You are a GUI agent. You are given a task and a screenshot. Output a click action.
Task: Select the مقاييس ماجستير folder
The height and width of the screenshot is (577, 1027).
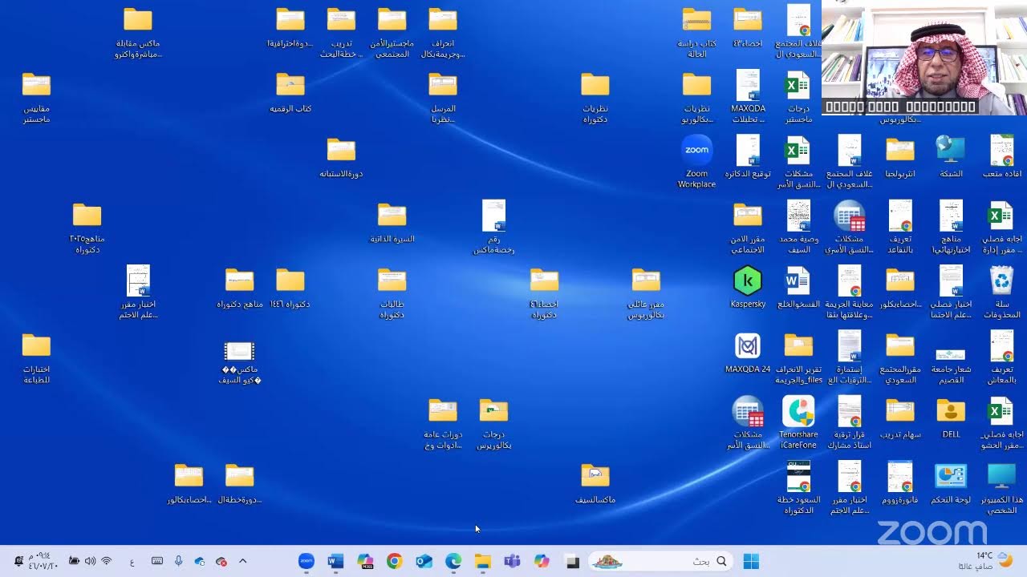tap(36, 98)
